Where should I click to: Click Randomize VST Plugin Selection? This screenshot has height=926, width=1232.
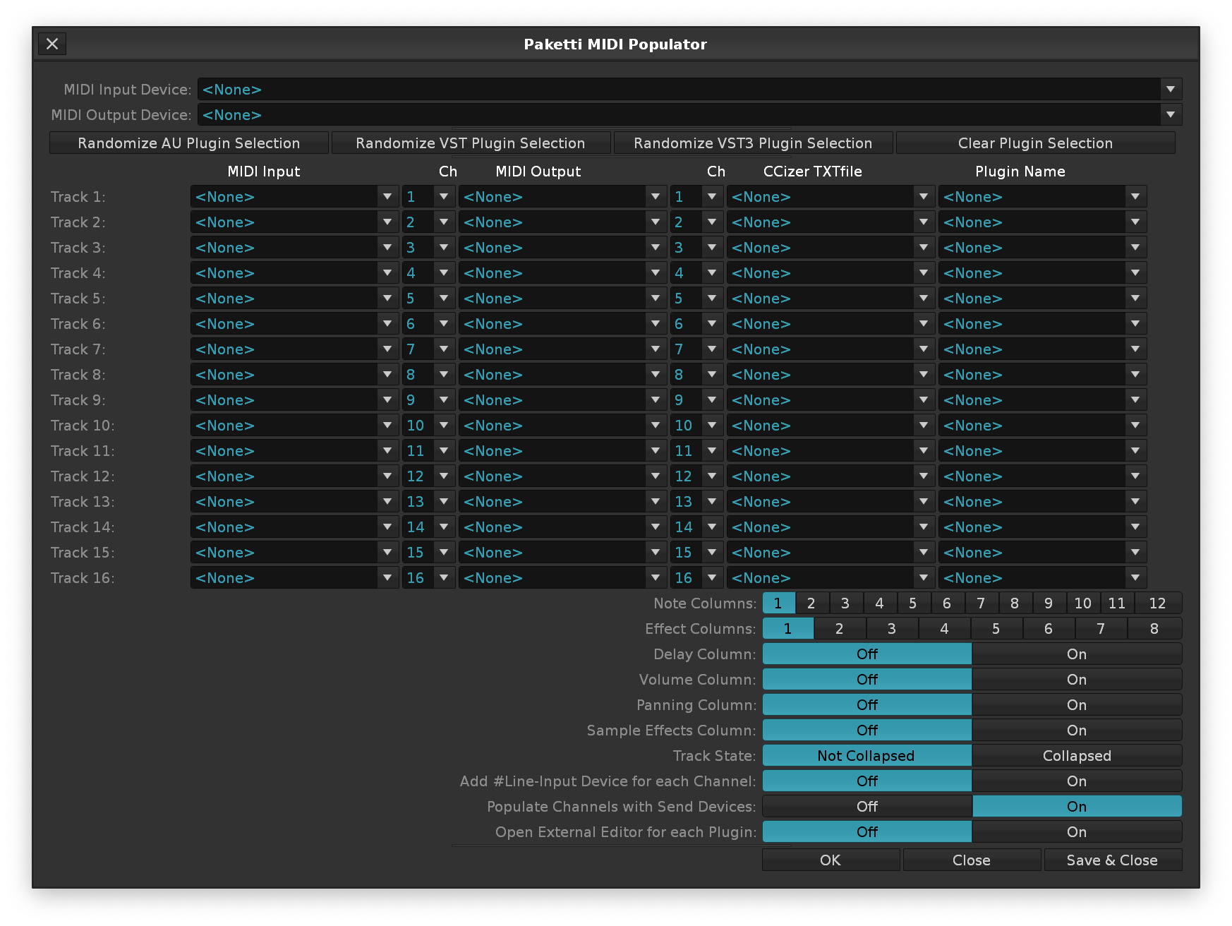point(471,143)
